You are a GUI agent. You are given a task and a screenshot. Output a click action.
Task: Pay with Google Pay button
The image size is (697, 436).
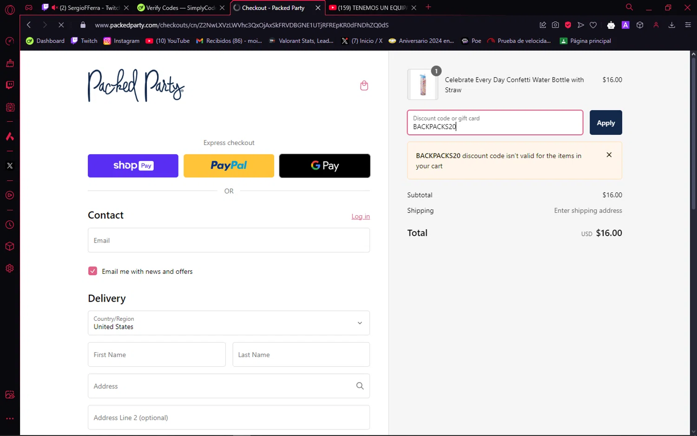point(324,166)
